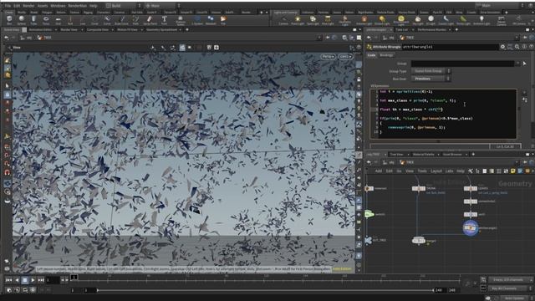Open parameter gear menu for attribwrangle

(502, 47)
